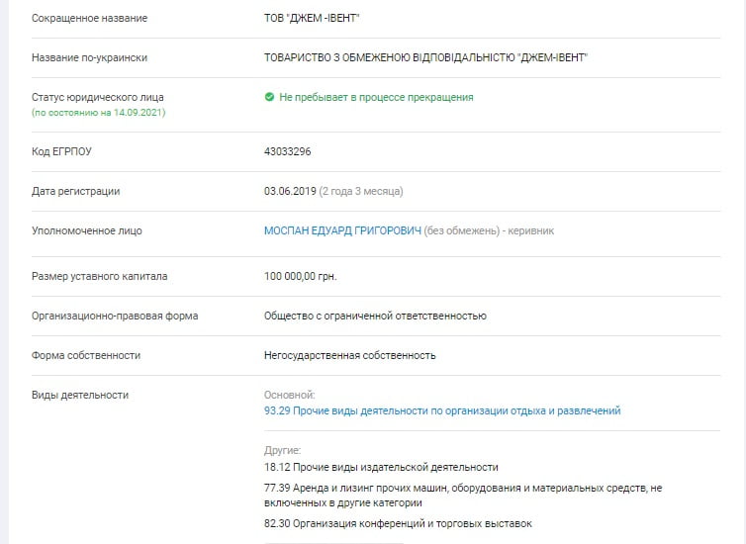Click registration date 03.06.2019
This screenshot has height=544, width=746.
(x=290, y=191)
